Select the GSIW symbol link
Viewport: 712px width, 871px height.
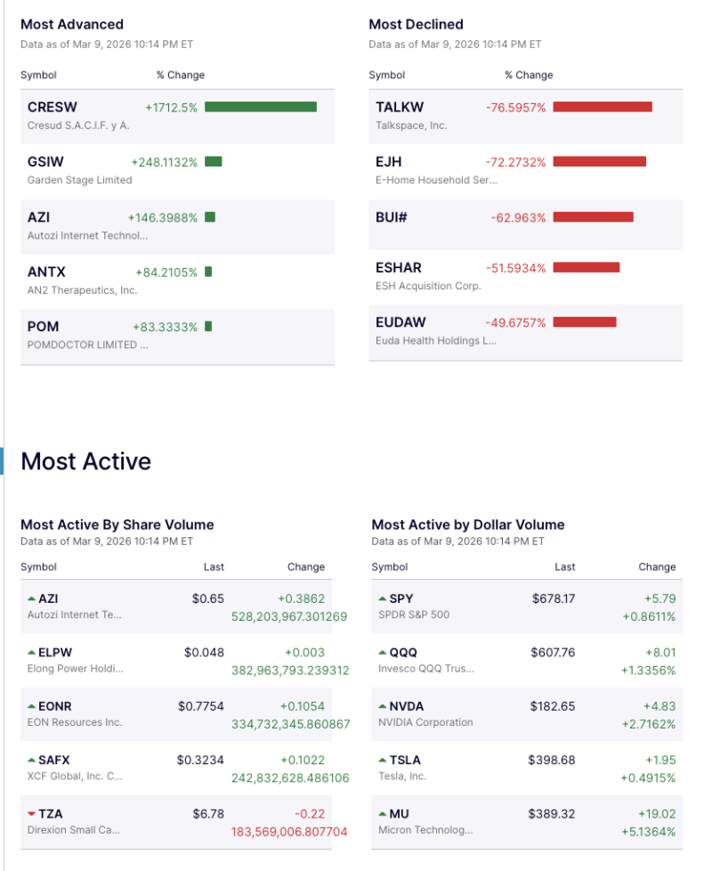click(x=43, y=162)
